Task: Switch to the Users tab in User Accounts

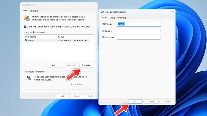Action: pyautogui.click(x=25, y=11)
